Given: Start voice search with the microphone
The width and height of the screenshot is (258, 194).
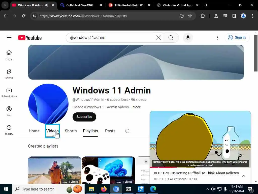Looking at the screenshot, I should [188, 38].
